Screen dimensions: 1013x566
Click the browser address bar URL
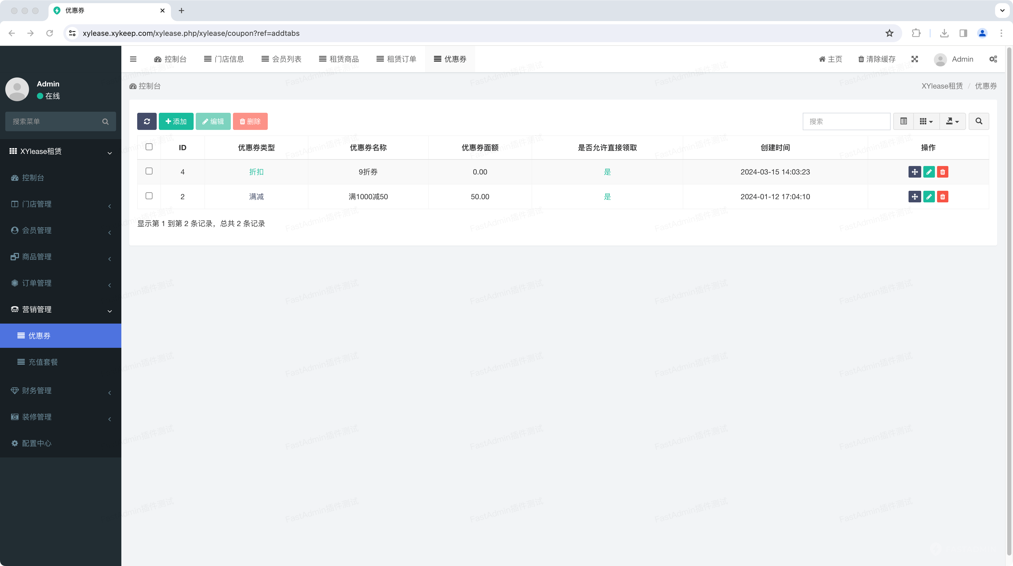tap(191, 33)
